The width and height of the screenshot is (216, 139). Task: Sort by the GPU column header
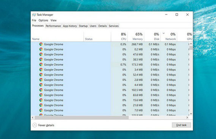pyautogui.click(x=185, y=36)
